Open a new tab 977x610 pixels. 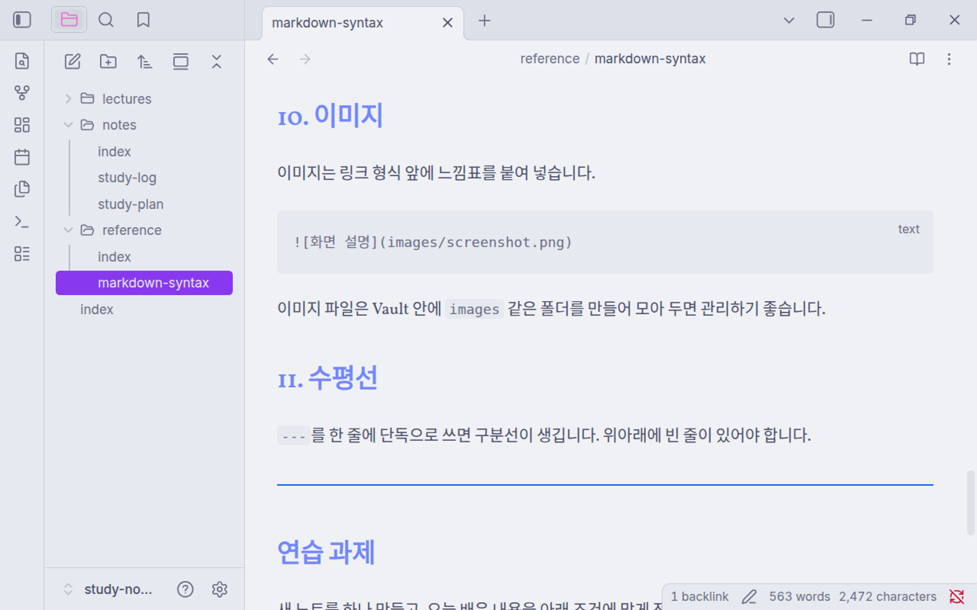point(484,21)
